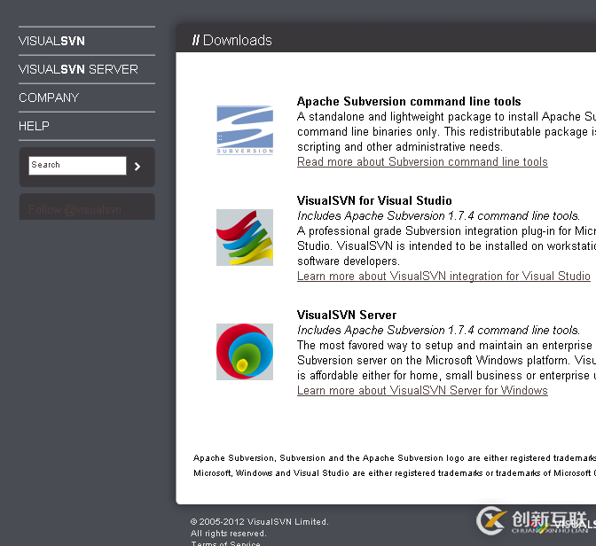This screenshot has height=546, width=596.
Task: Open the VISUALSVN SERVER menu item
Action: 78,69
